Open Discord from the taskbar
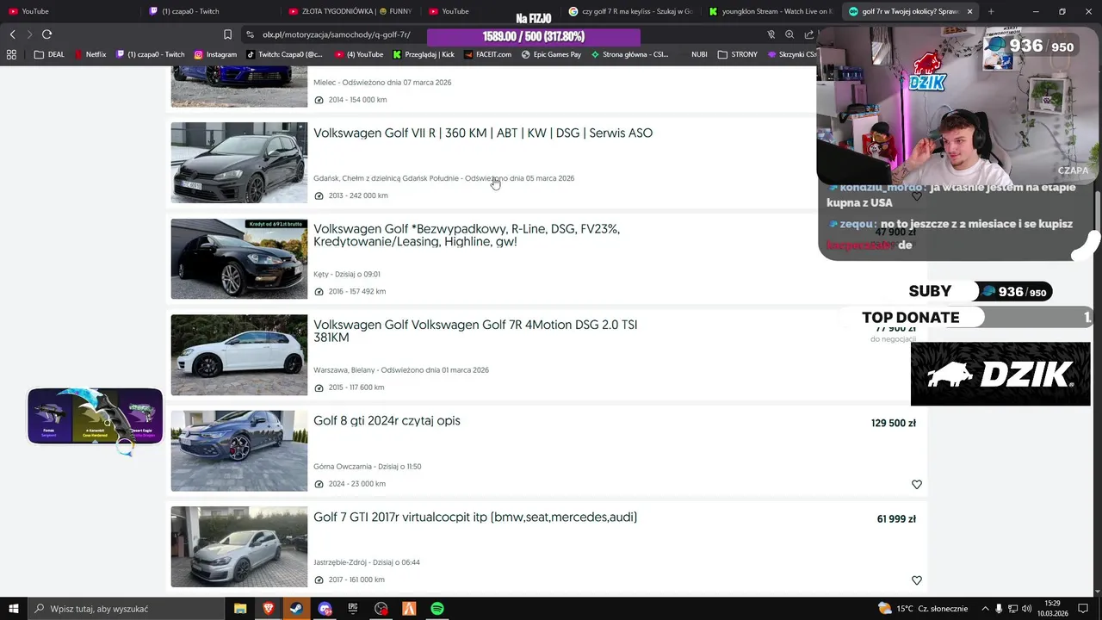 [325, 609]
